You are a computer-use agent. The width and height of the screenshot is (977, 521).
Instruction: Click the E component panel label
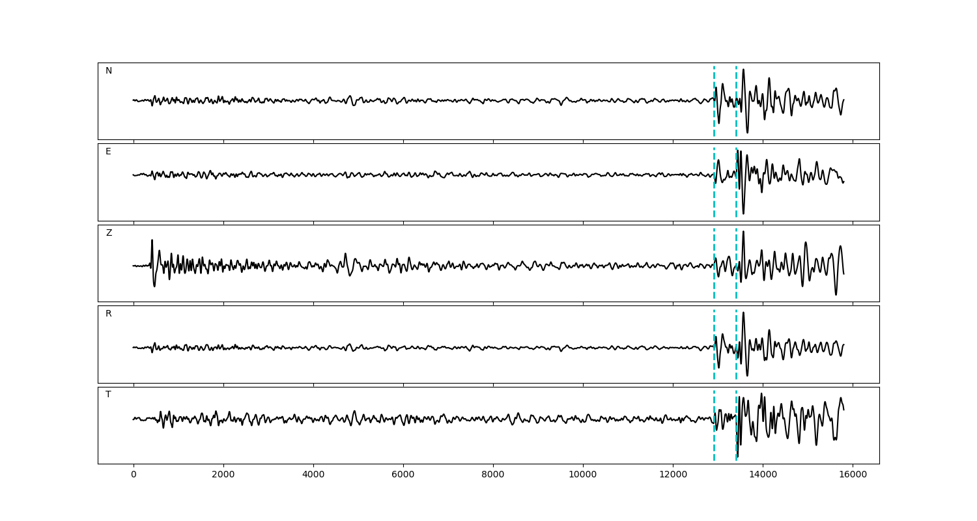click(108, 152)
